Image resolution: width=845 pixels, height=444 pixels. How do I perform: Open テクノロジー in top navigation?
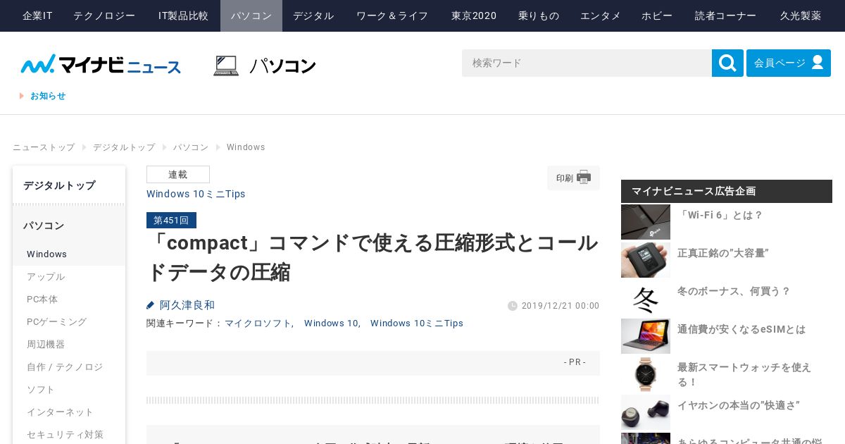pos(104,16)
